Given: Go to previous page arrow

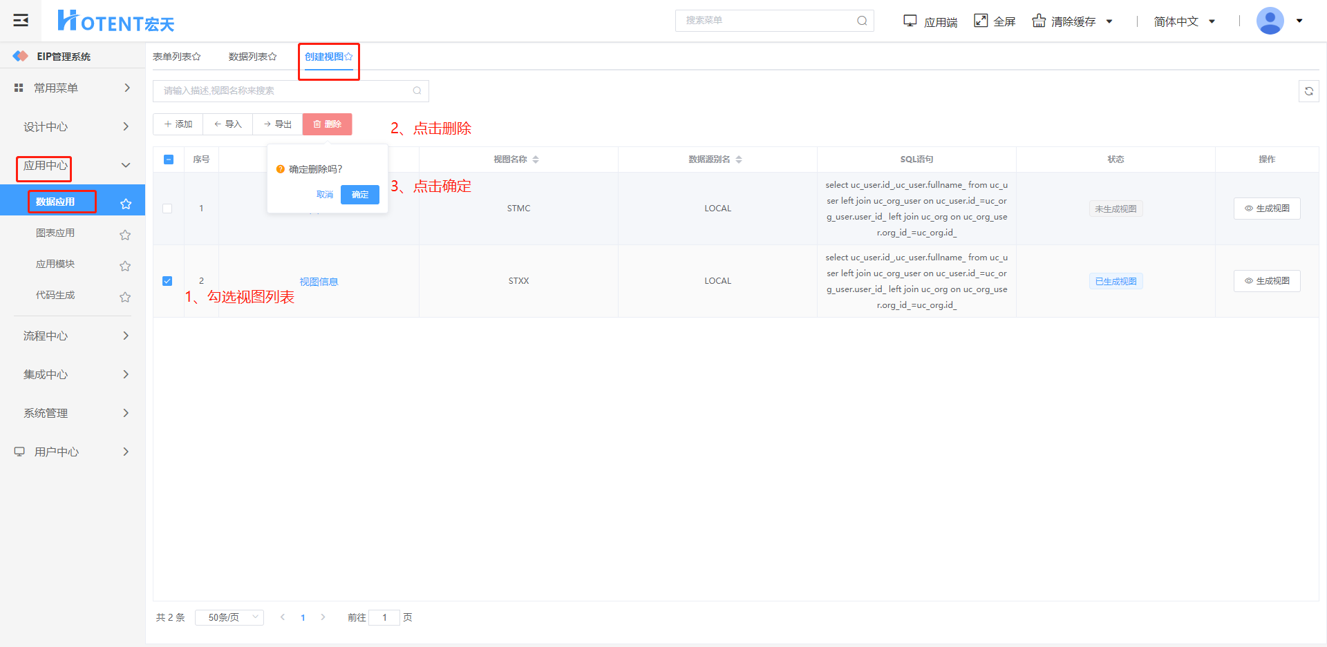Looking at the screenshot, I should (x=283, y=617).
